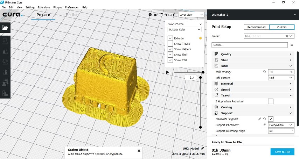Open the settings visibility hamburger menu
299x159 pixels.
[292, 45]
